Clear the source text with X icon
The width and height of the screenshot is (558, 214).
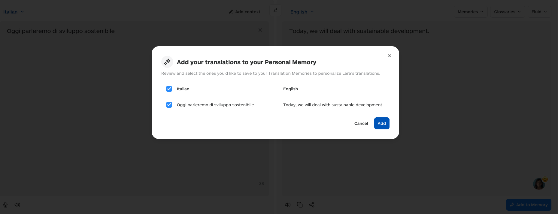click(260, 30)
